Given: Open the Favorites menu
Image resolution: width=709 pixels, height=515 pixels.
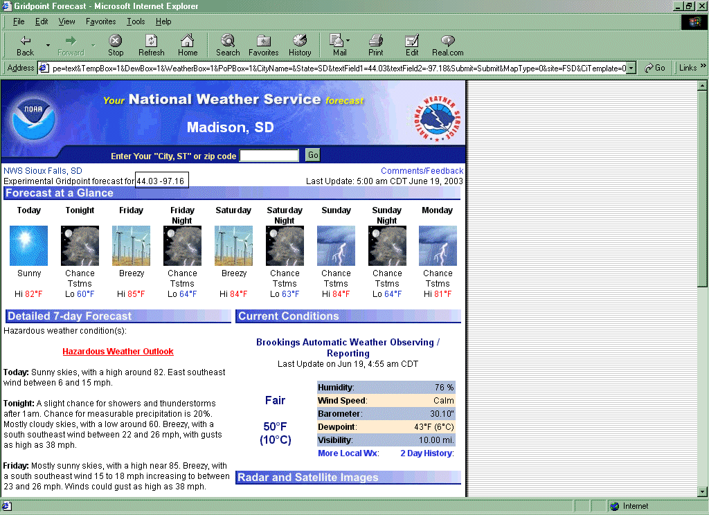Looking at the screenshot, I should (101, 21).
